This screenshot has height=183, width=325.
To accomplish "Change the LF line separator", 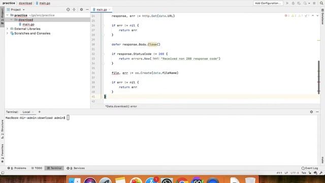I will pyautogui.click(x=286, y=173).
